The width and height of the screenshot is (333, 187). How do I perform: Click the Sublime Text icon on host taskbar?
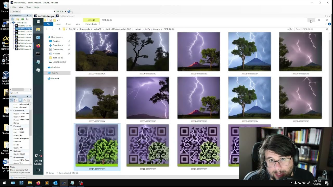[47, 183]
